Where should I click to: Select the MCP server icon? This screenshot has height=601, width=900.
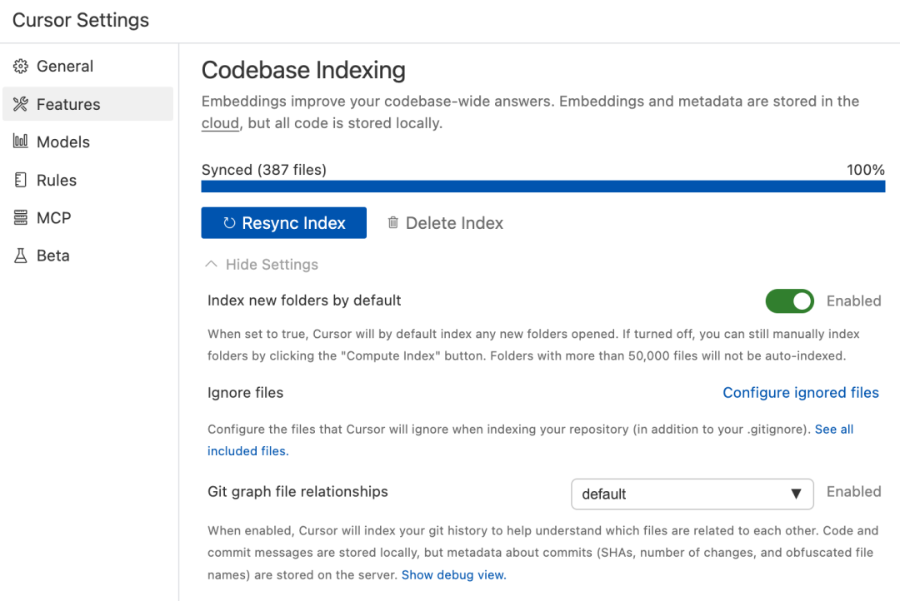[19, 217]
